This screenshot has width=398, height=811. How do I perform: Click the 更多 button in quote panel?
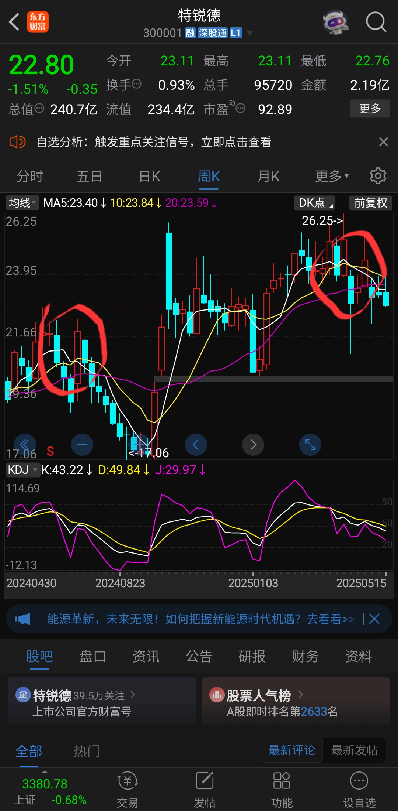coord(370,109)
